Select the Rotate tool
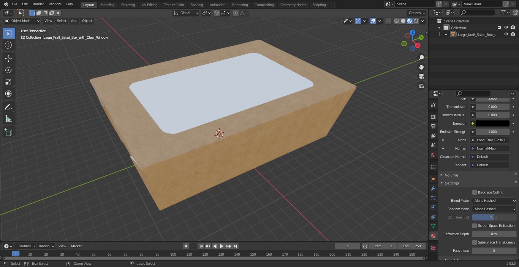This screenshot has height=267, width=519. coord(8,70)
